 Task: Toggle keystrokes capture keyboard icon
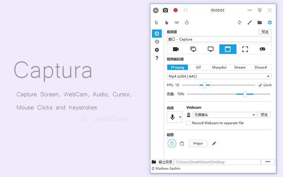pyautogui.click(x=176, y=23)
